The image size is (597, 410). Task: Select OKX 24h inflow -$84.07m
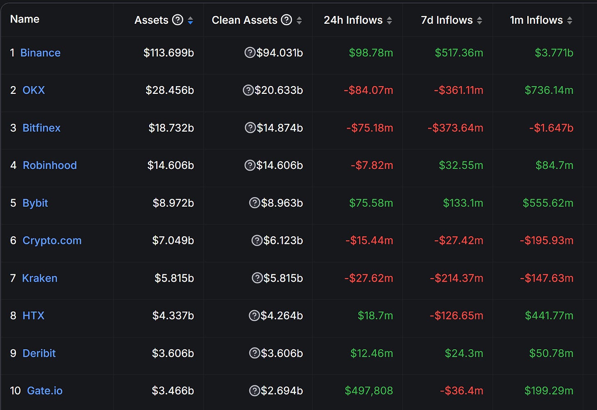(x=369, y=90)
